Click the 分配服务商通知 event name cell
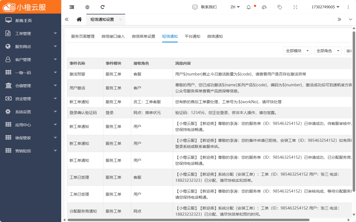This screenshot has height=222, width=356. coord(85,211)
